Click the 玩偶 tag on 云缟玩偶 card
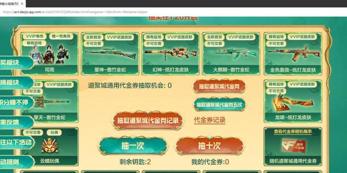The width and height of the screenshot is (347, 173). [x=54, y=132]
